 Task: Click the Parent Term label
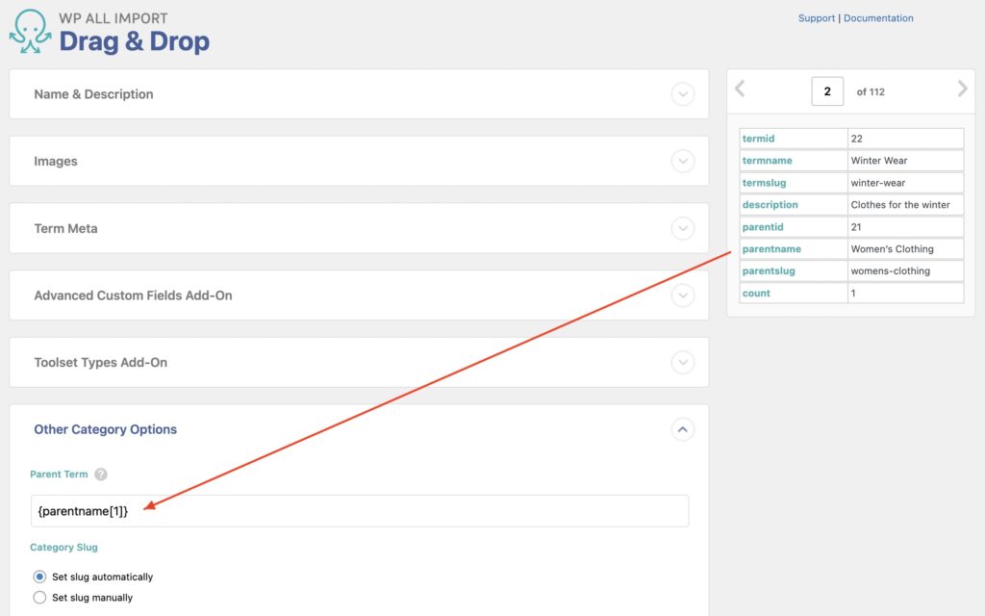pyautogui.click(x=59, y=475)
